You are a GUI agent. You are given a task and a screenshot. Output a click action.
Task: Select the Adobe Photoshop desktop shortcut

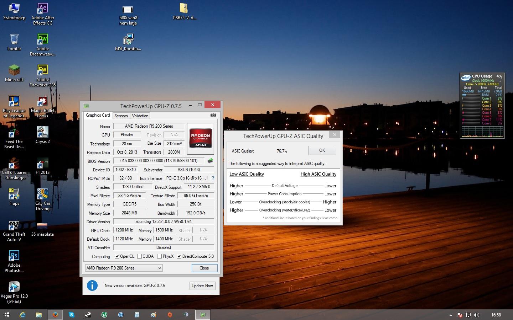pos(14,261)
